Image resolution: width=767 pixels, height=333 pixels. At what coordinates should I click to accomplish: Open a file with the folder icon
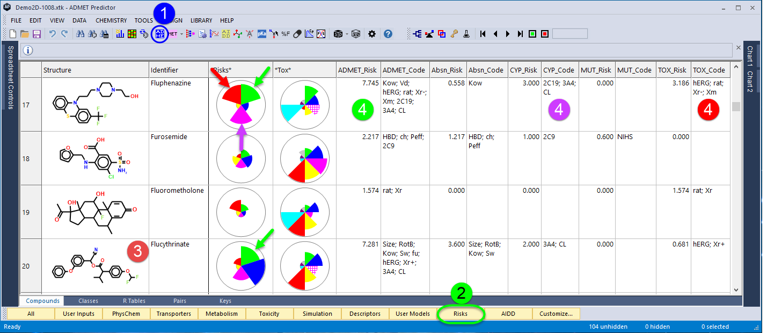(x=25, y=34)
